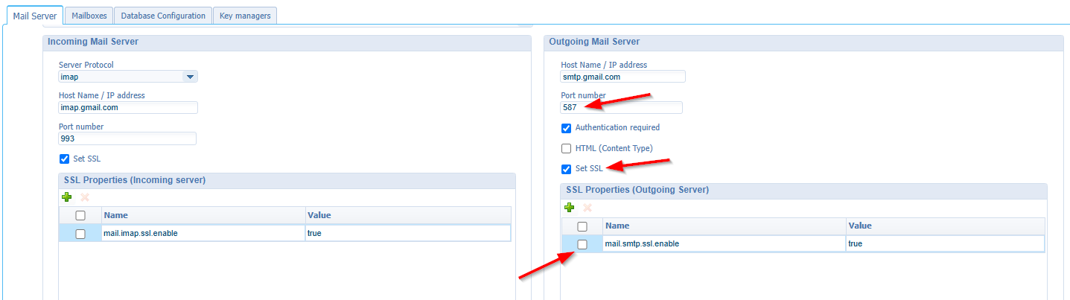The width and height of the screenshot is (1070, 300).
Task: Select the true value for mail.smtp.ssl.enable
Action: [x=945, y=244]
